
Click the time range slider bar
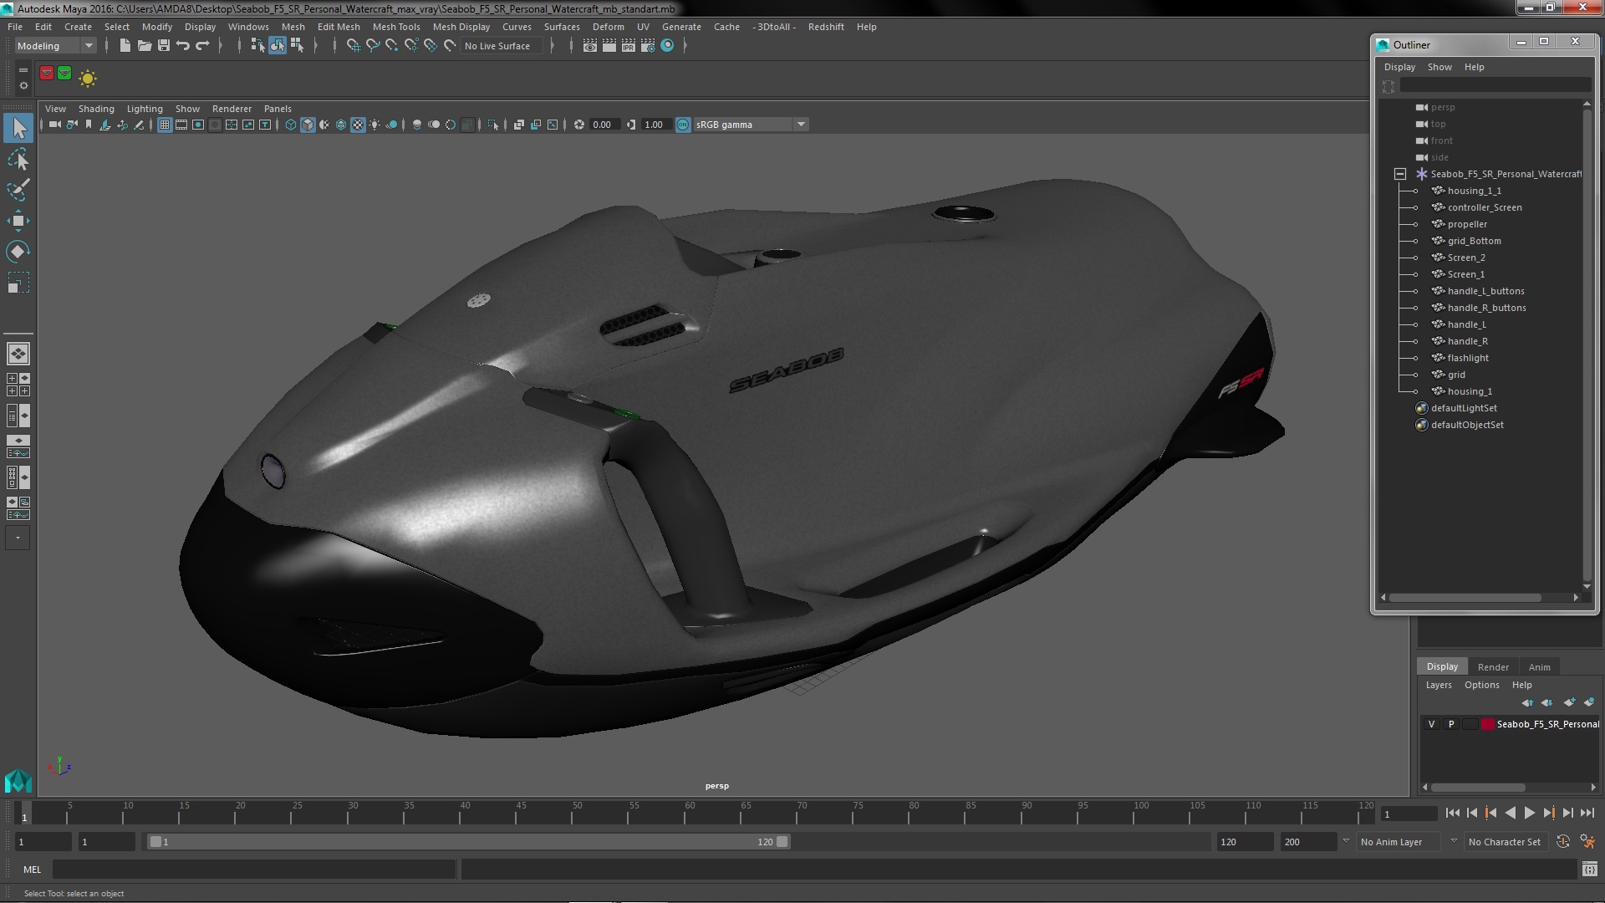coord(468,842)
